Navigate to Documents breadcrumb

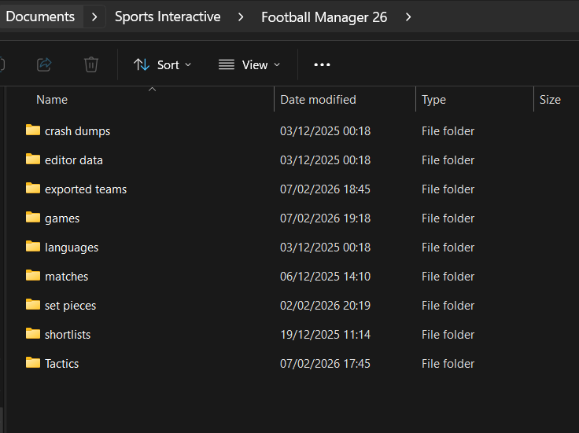coord(40,17)
